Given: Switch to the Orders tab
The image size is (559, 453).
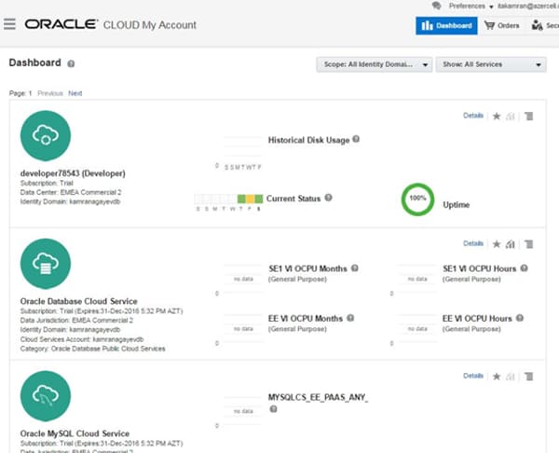Looking at the screenshot, I should click(x=502, y=25).
